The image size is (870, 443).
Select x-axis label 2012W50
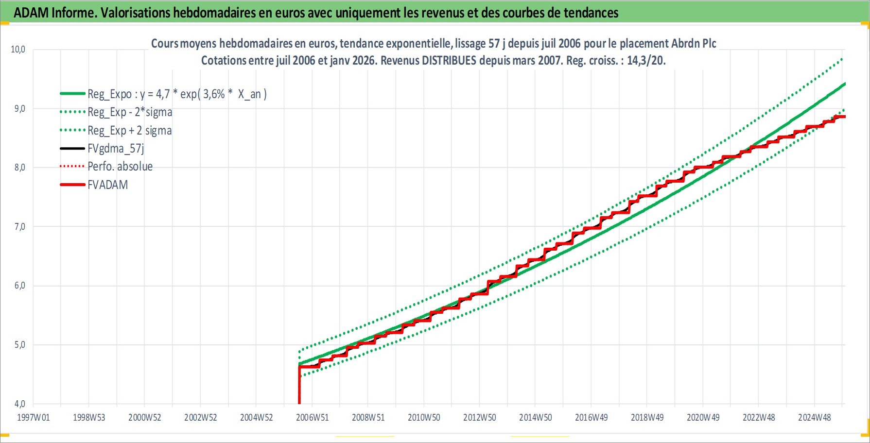coord(480,418)
